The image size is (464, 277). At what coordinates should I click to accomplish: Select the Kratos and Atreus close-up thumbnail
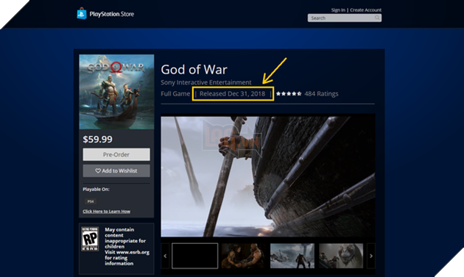pos(244,256)
